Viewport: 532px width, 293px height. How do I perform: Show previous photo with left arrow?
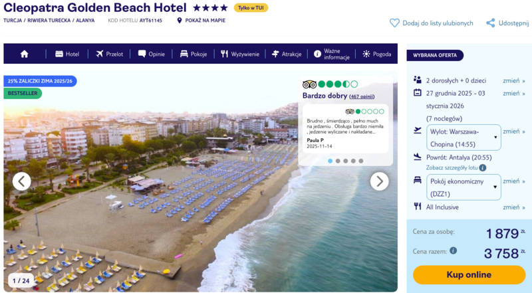click(x=21, y=181)
